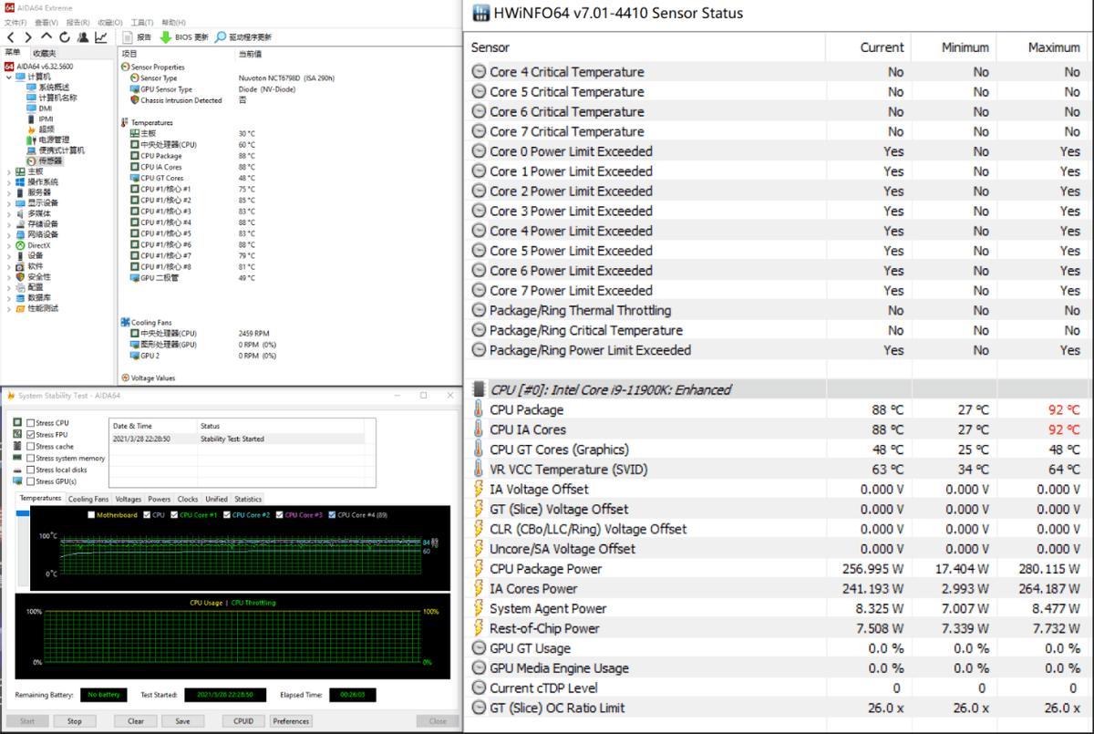Switch to the 收藏夹 favorites tab

[45, 54]
